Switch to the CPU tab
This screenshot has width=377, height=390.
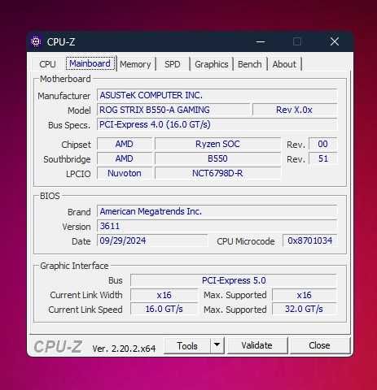pos(47,64)
